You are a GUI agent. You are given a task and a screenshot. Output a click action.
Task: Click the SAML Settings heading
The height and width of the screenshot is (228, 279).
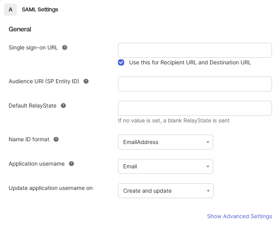[40, 9]
